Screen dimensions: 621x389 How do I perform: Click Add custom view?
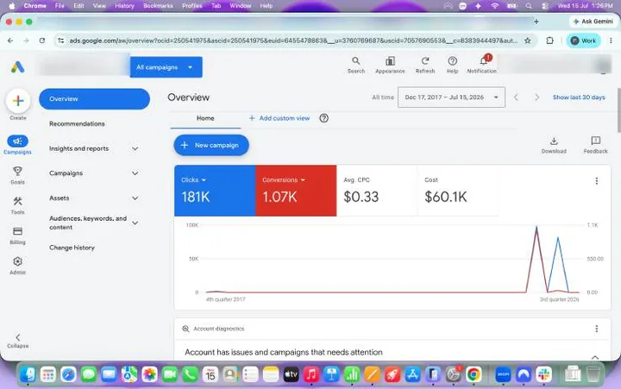coord(279,118)
